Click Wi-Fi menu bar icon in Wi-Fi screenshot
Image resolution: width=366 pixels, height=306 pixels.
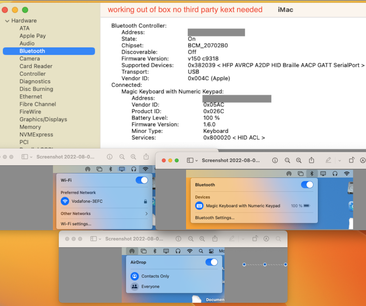[x=145, y=169]
